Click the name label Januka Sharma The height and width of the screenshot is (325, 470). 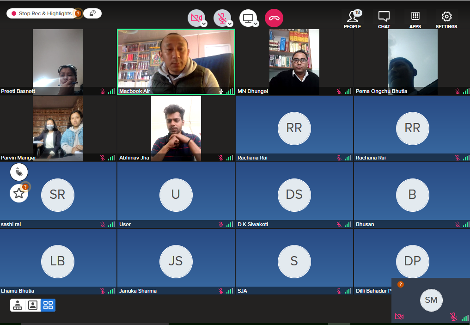point(138,291)
